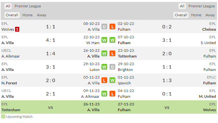Click loss badge for N. Forest match
Screen dimensions: 218x123
[104, 80]
